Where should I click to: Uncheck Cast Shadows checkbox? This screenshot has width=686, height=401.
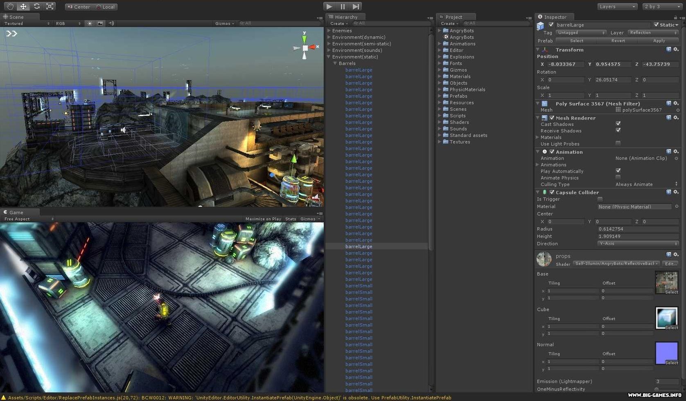point(618,124)
